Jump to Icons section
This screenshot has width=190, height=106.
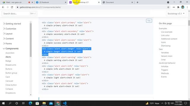pos(163,42)
